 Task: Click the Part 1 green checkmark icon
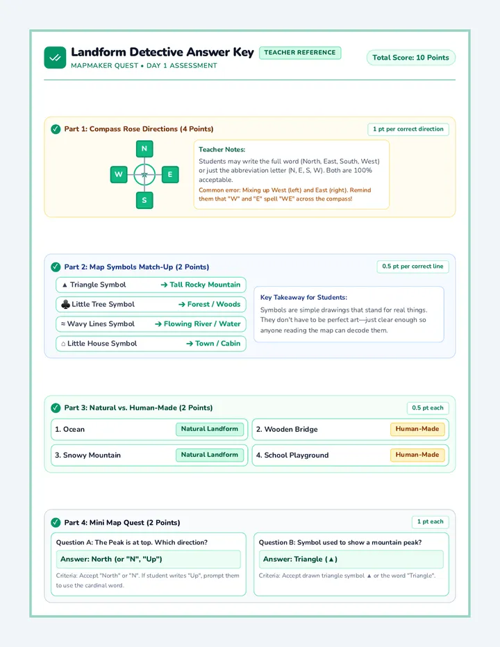tap(56, 129)
